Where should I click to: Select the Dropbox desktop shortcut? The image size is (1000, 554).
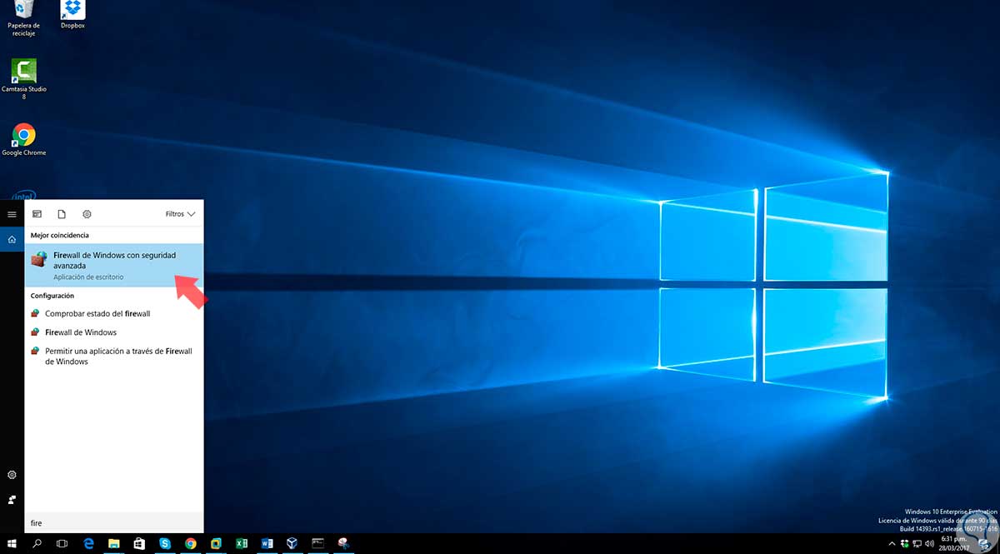point(73,15)
